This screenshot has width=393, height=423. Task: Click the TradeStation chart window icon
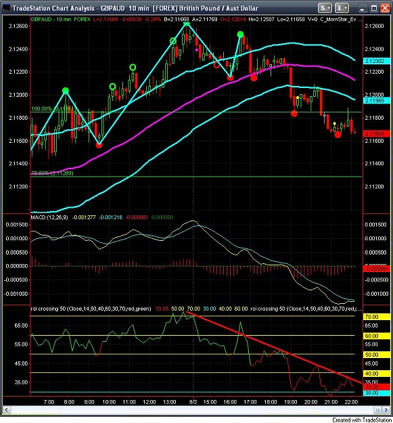pyautogui.click(x=6, y=8)
